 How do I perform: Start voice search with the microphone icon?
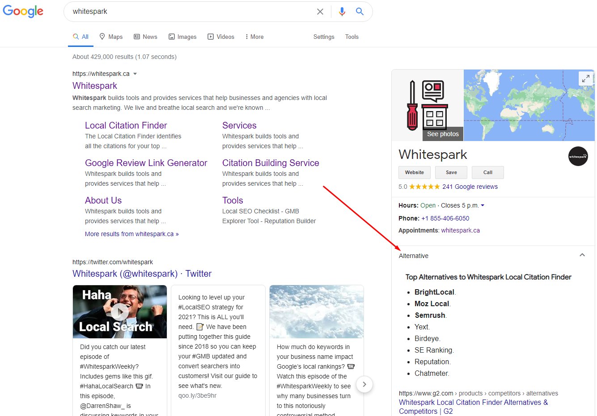point(342,12)
